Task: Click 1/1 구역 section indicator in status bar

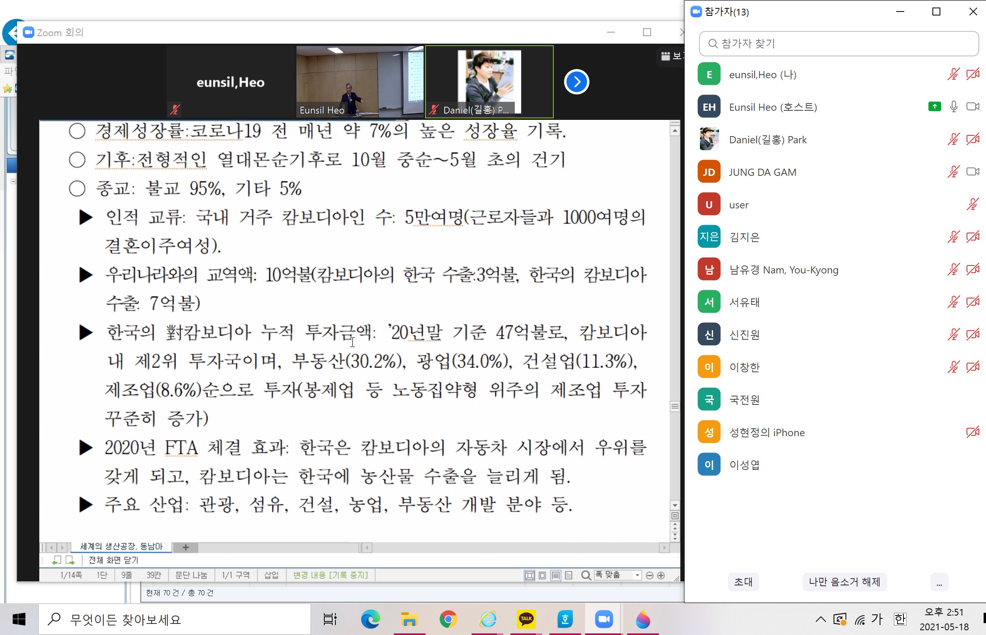Action: pyautogui.click(x=235, y=575)
